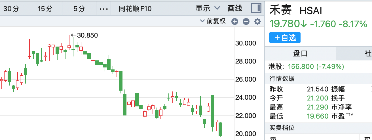The height and width of the screenshot is (140, 372).
Task: Activate the 画线 drawing tool
Action: point(235,8)
